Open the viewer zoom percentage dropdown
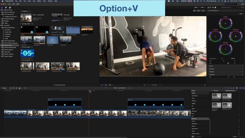The height and width of the screenshot is (138, 245). [196, 7]
